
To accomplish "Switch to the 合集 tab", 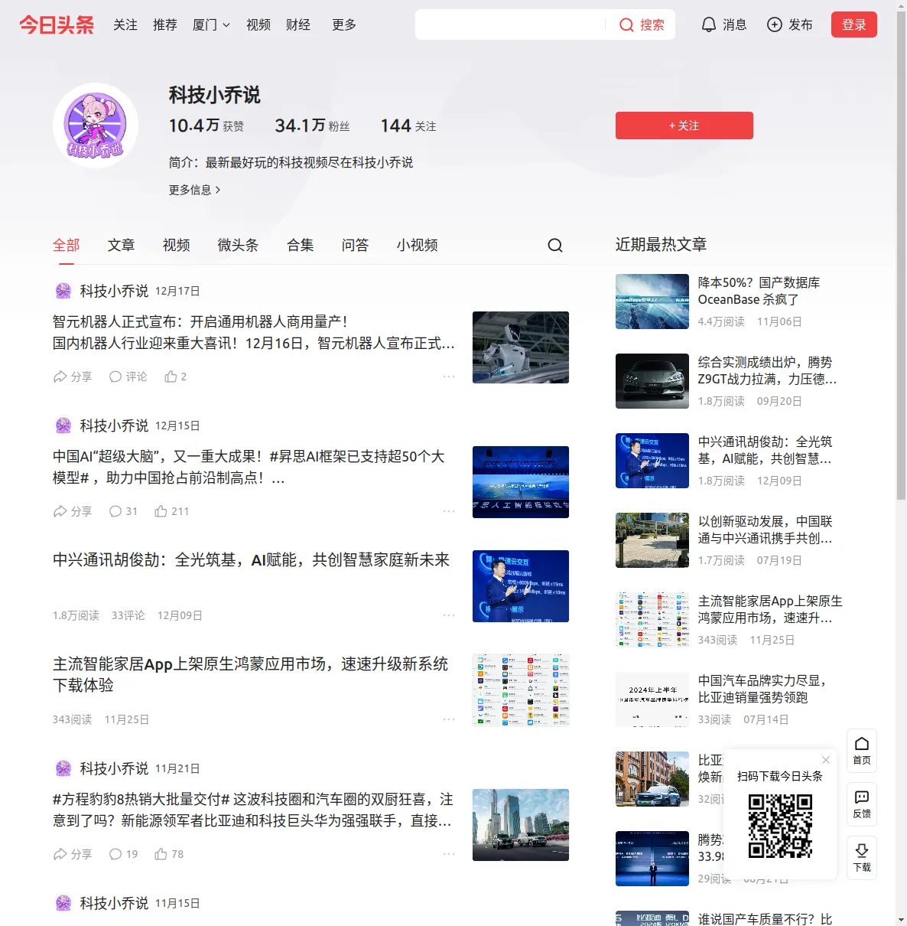I will [301, 245].
